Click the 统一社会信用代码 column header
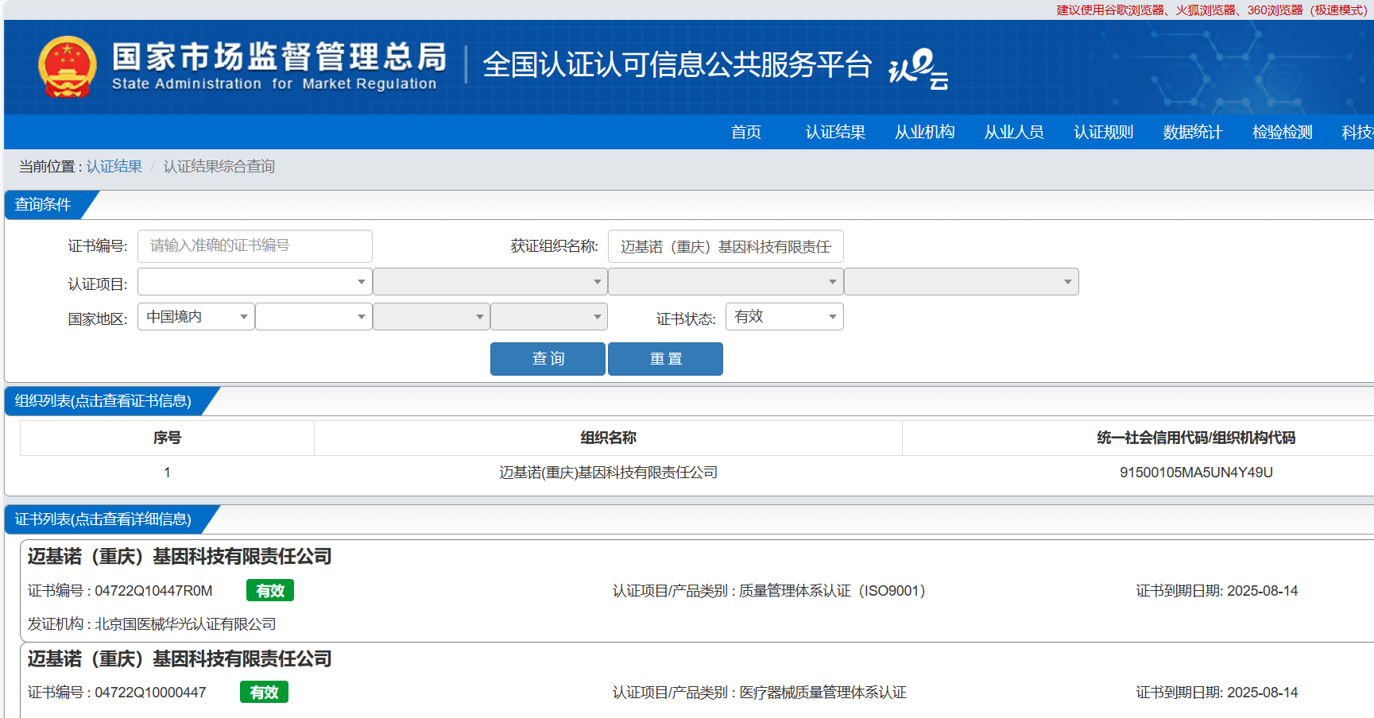 1196,438
